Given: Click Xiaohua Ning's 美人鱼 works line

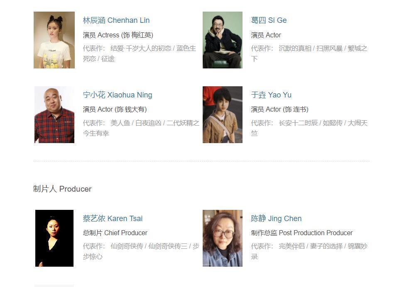Looking at the screenshot, I should (141, 128).
